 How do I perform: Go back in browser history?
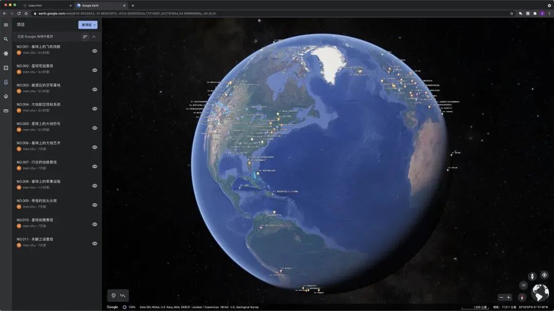click(x=5, y=13)
